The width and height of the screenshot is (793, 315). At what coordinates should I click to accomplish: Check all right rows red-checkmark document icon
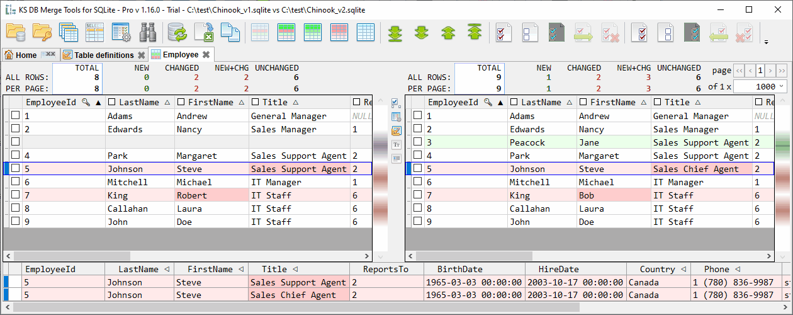click(640, 32)
